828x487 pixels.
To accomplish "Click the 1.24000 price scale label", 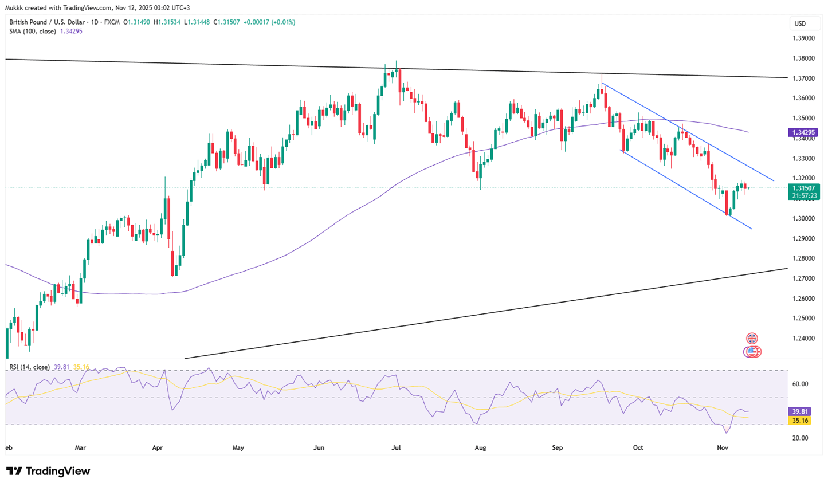I will (x=803, y=339).
